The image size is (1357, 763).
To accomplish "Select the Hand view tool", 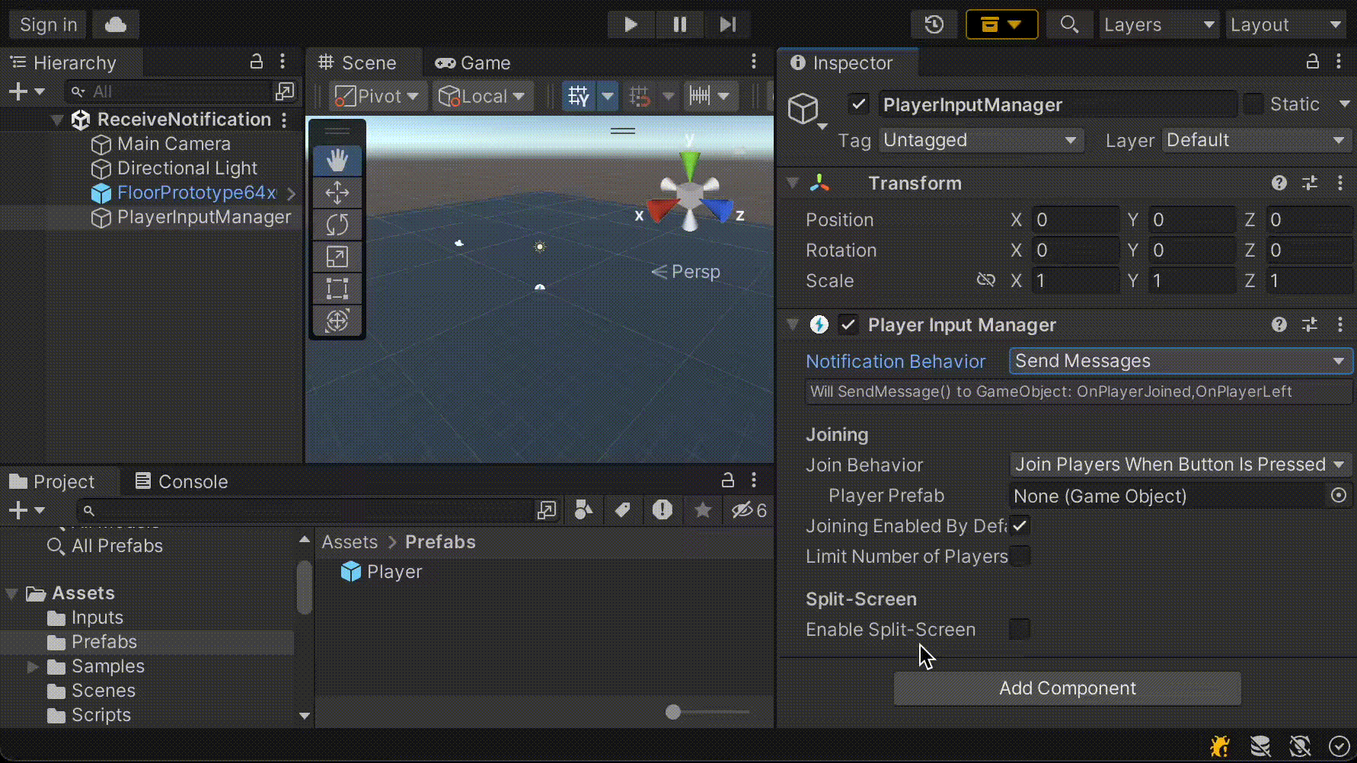I will [x=337, y=161].
